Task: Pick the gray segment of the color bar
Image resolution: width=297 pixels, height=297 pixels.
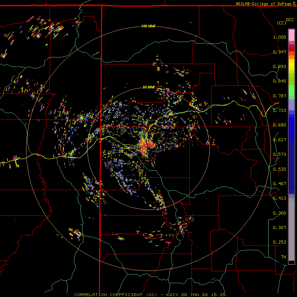Action: (291, 229)
